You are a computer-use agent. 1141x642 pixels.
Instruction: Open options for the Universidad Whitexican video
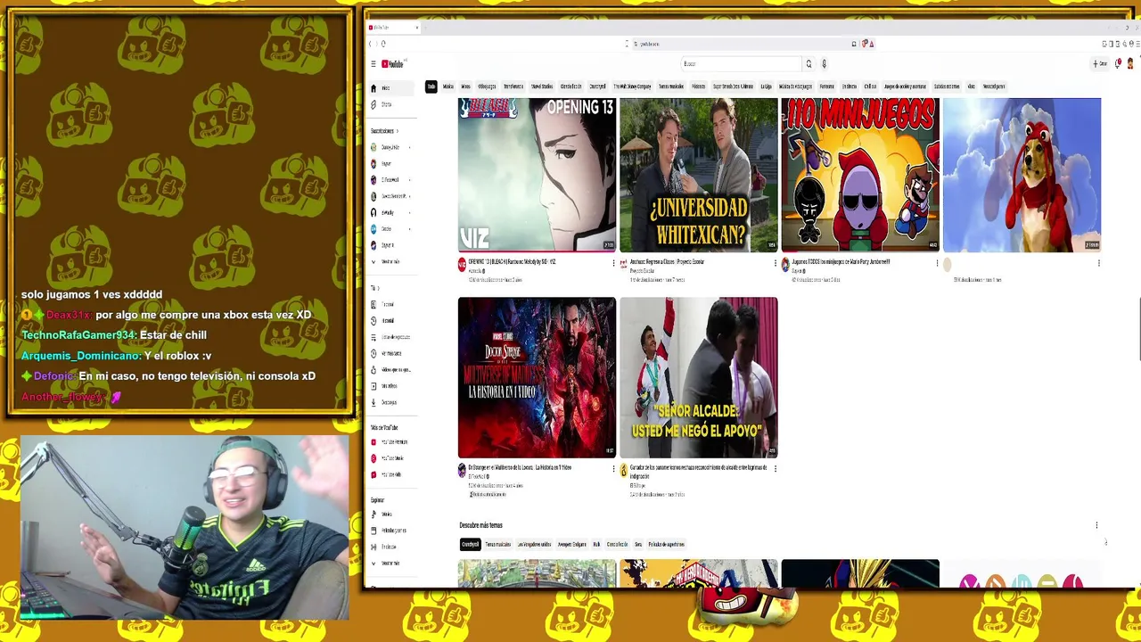pos(775,263)
